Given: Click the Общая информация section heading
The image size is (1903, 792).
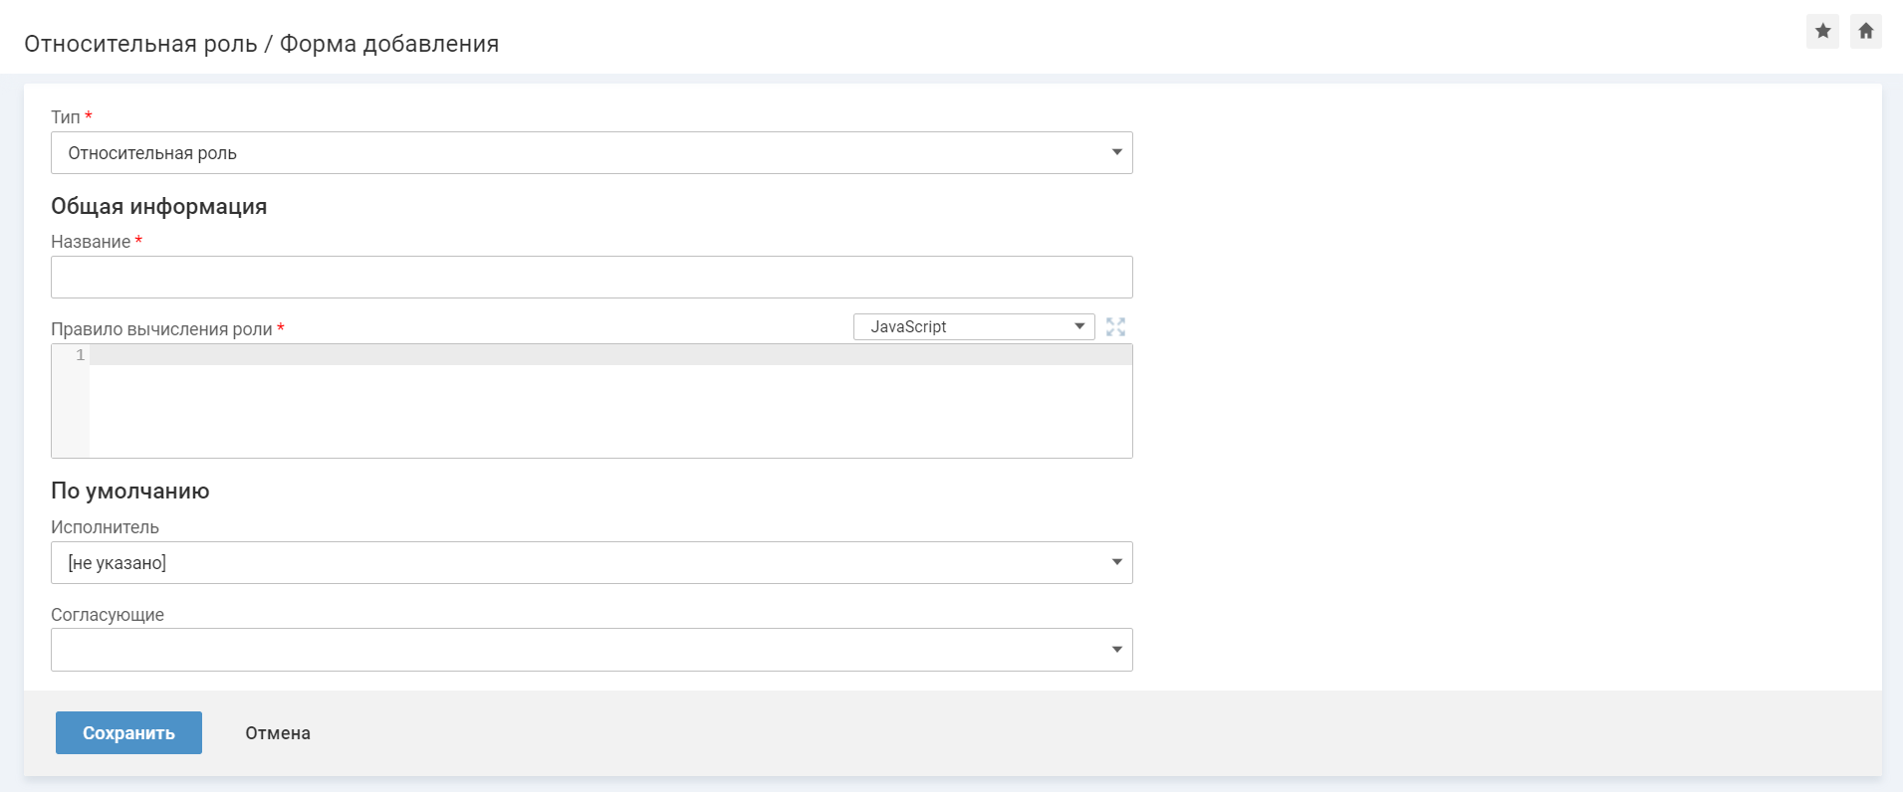Looking at the screenshot, I should coord(159,206).
